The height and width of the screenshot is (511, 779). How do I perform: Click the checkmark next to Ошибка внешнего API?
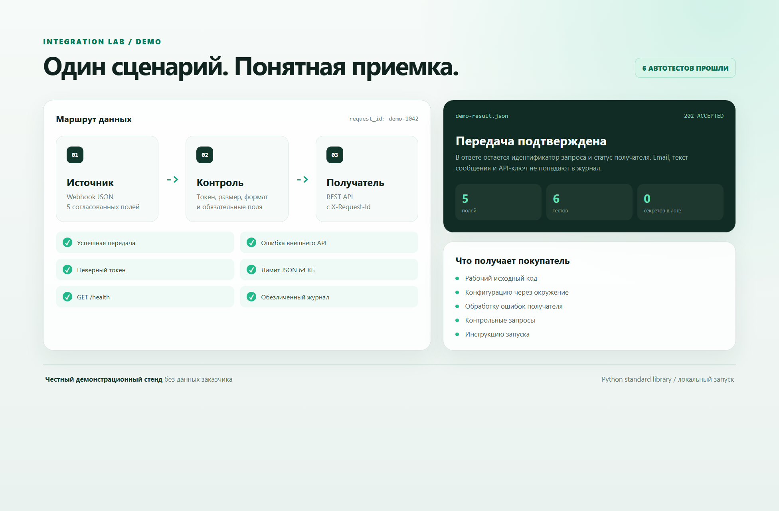251,242
